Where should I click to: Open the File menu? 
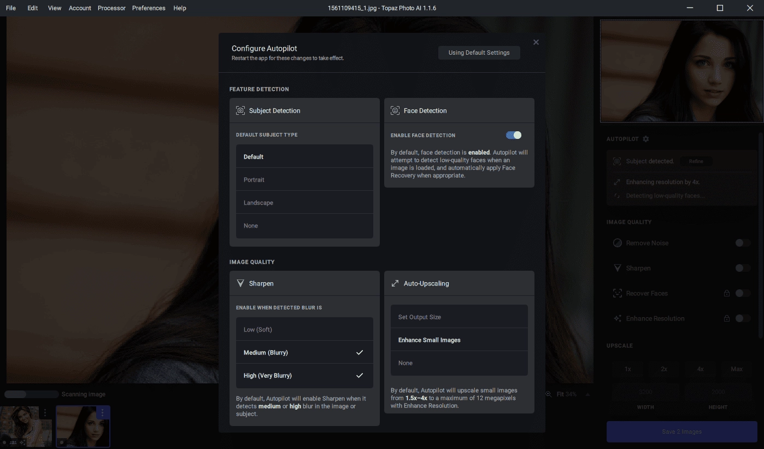tap(11, 8)
